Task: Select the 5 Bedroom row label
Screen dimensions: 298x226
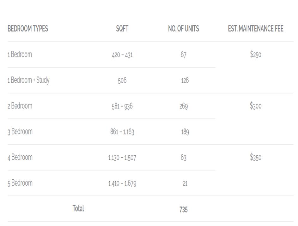Action: (x=20, y=183)
